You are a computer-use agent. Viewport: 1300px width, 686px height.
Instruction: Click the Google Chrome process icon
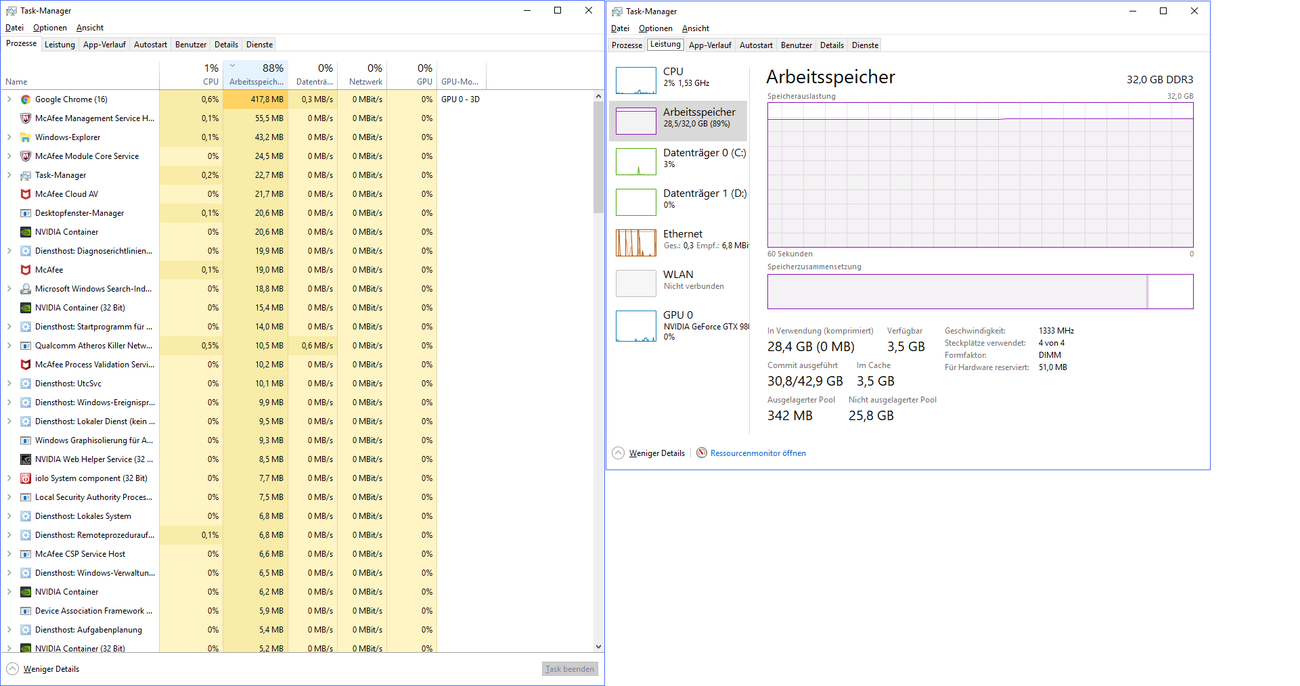26,99
